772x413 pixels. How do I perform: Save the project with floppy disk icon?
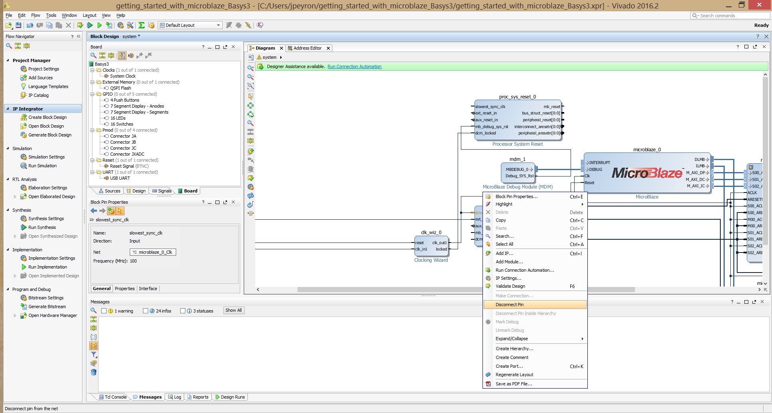coord(18,25)
